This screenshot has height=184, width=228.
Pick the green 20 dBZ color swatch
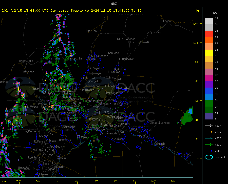209,104
